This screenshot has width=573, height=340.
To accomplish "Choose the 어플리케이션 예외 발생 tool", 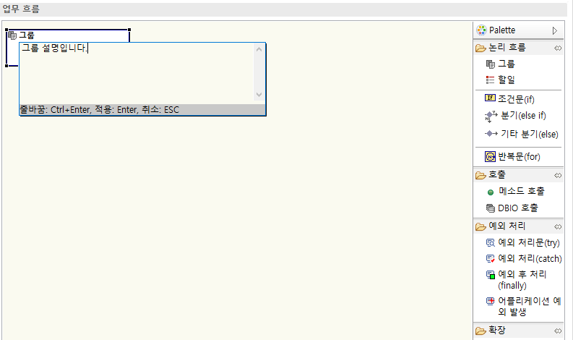I will pos(527,306).
